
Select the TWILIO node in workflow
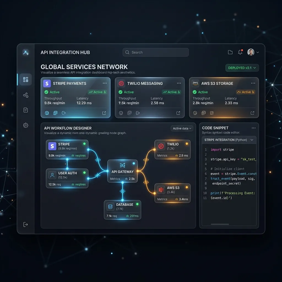click(172, 150)
